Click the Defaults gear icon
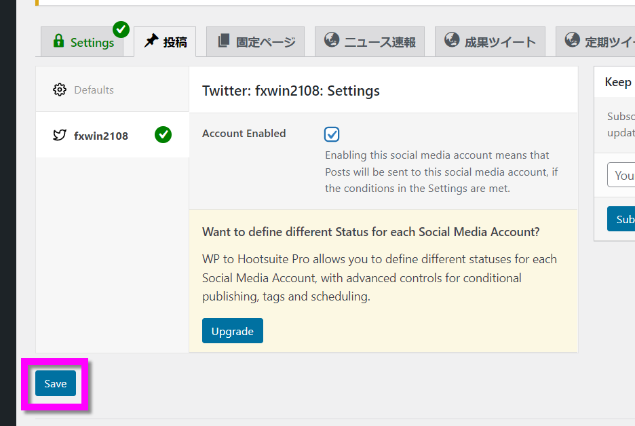 click(x=60, y=90)
